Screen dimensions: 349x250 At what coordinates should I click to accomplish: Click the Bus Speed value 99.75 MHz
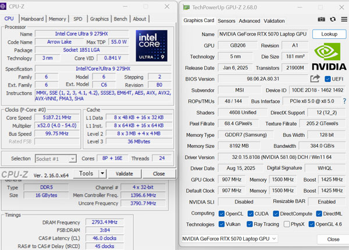coord(57,133)
